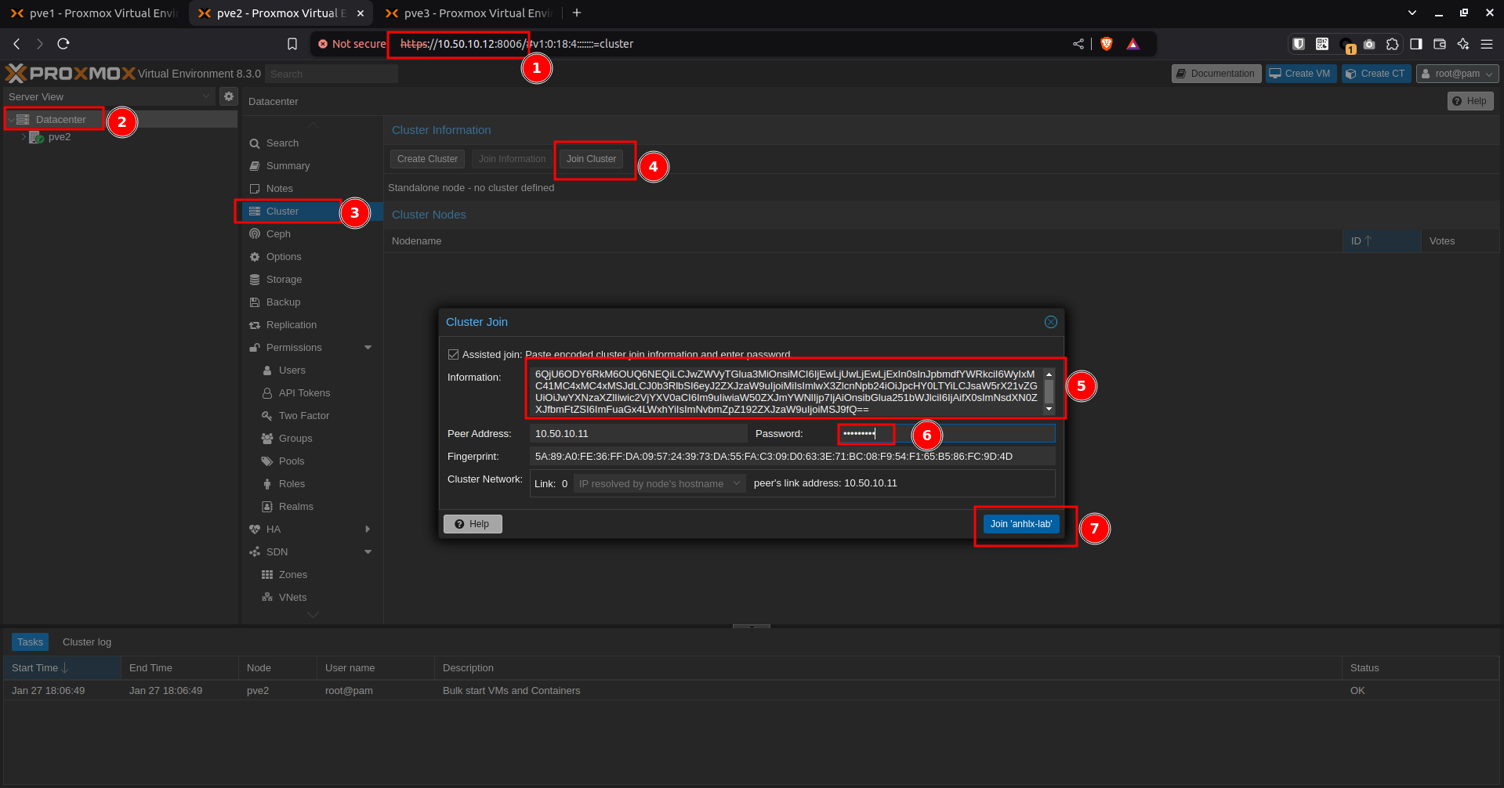Click the Create Cluster button
This screenshot has height=788, width=1504.
click(x=427, y=159)
